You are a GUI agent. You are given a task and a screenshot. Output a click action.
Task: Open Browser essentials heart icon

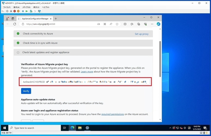145,24
